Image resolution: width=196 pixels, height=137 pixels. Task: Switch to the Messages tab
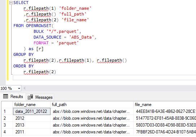pyautogui.click(x=40, y=97)
